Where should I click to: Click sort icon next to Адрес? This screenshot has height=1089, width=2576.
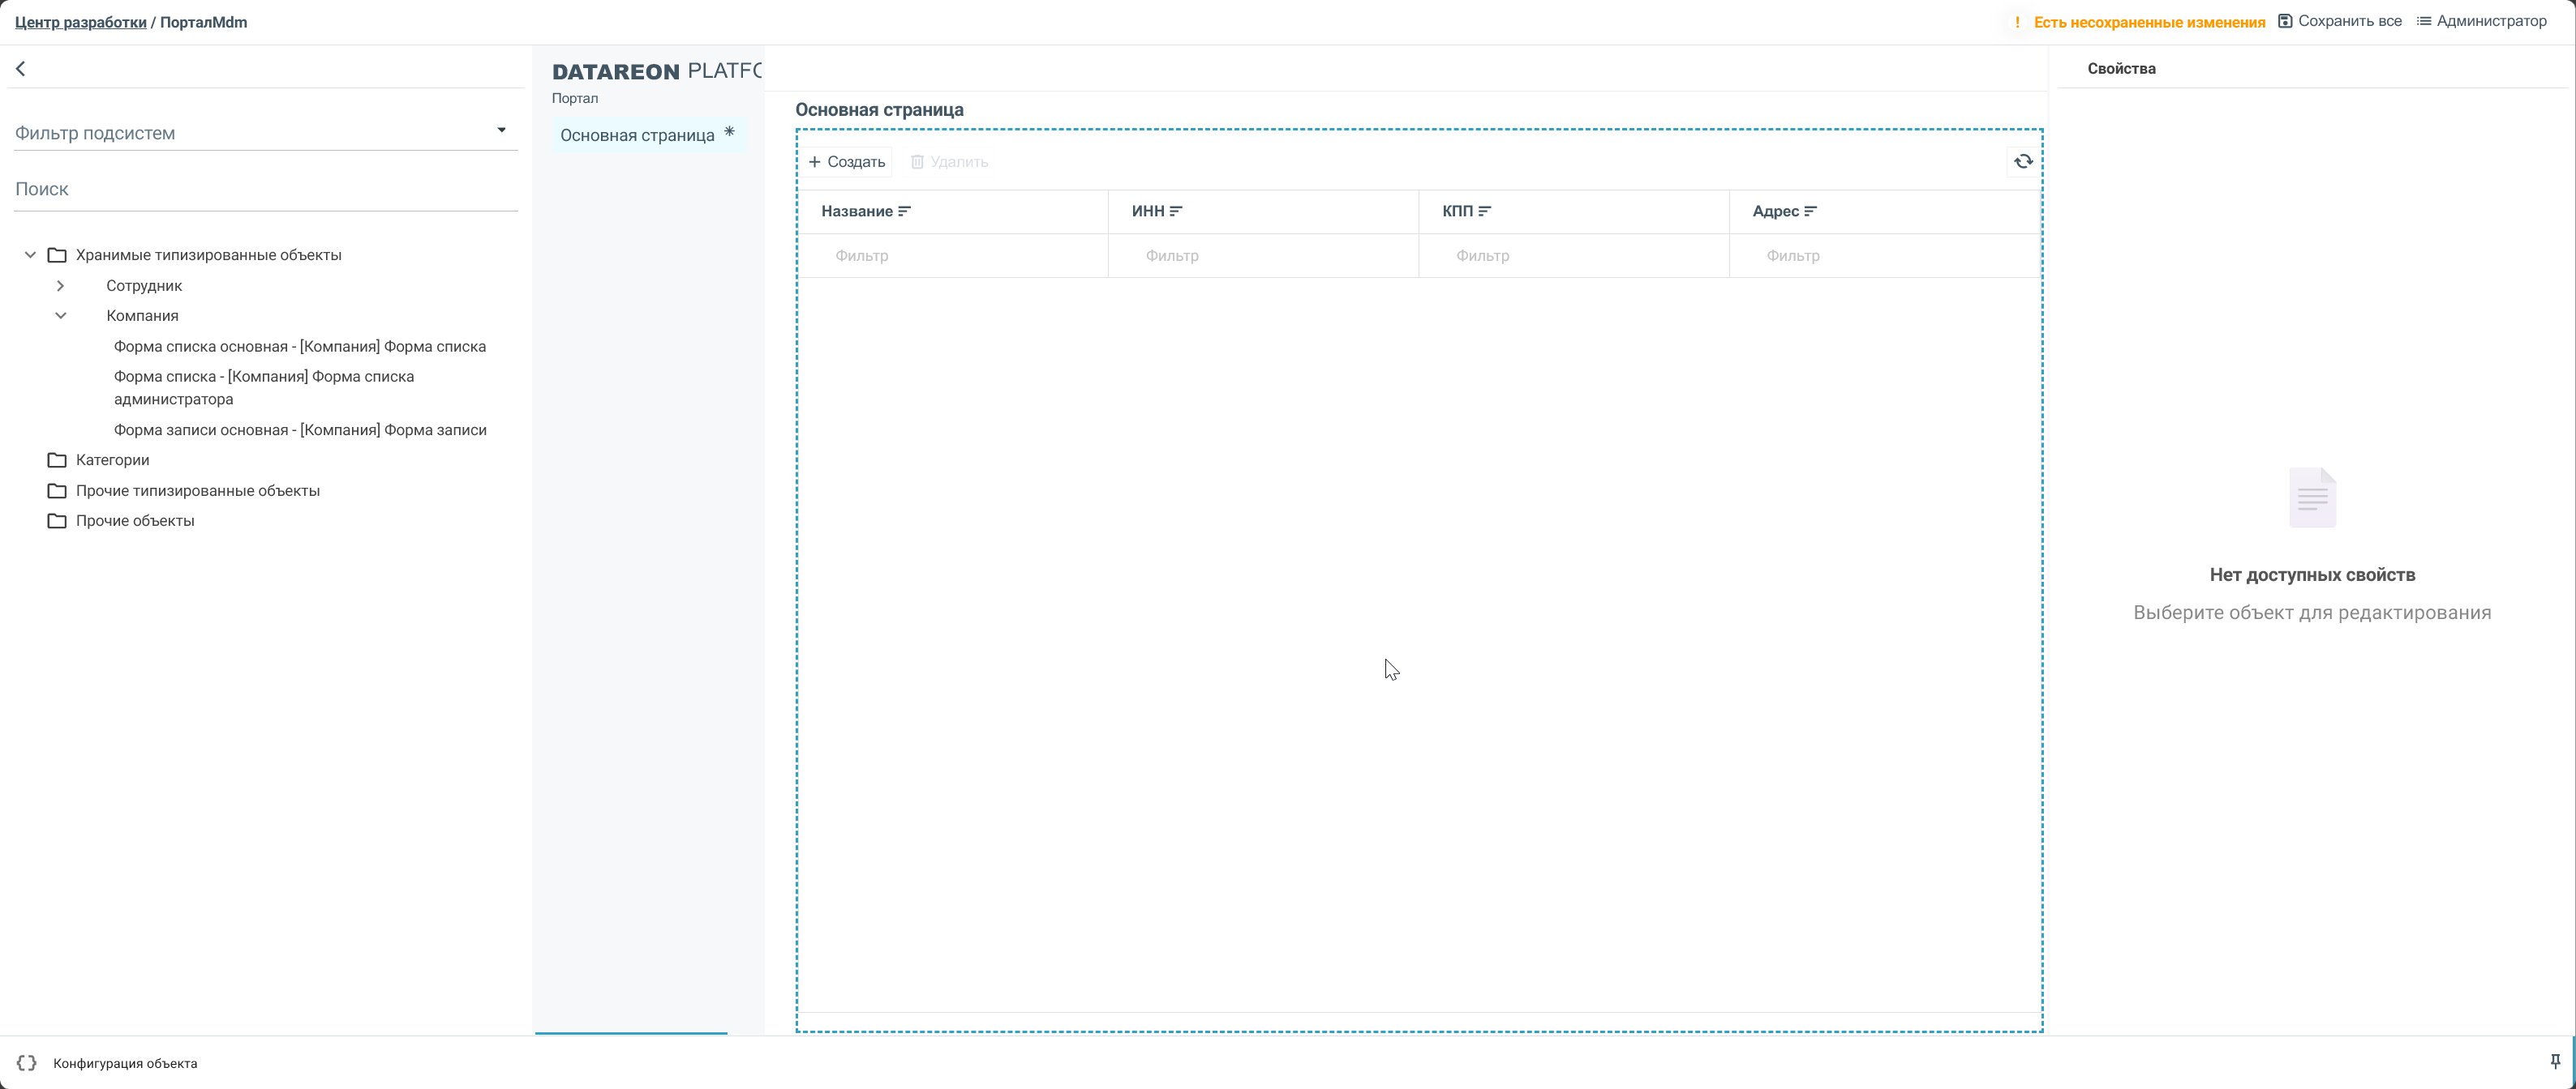[1810, 211]
